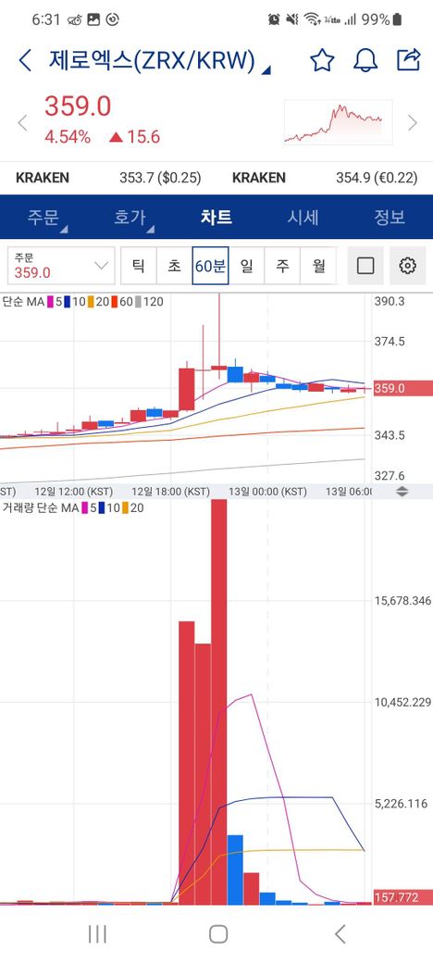Tap the mini price chart thumbnail

(x=338, y=122)
